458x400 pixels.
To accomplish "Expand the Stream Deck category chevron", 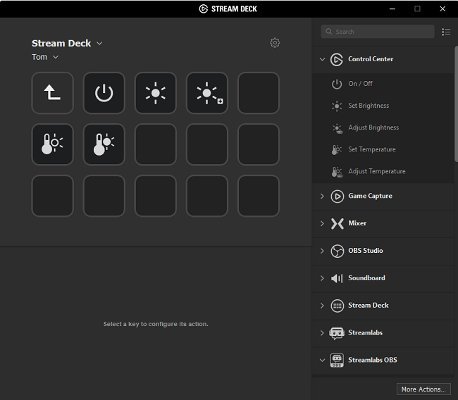I will click(x=322, y=306).
